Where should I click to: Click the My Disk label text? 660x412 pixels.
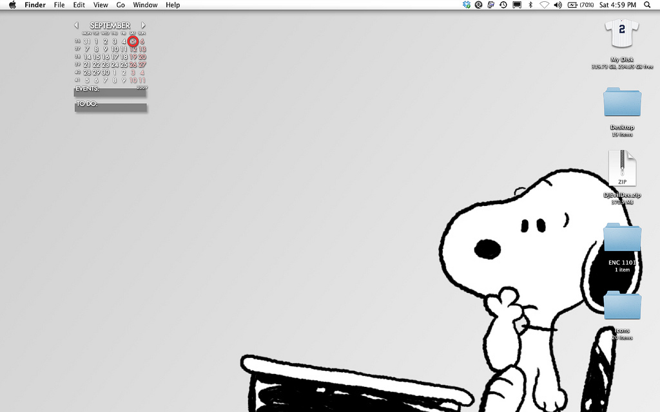622,60
